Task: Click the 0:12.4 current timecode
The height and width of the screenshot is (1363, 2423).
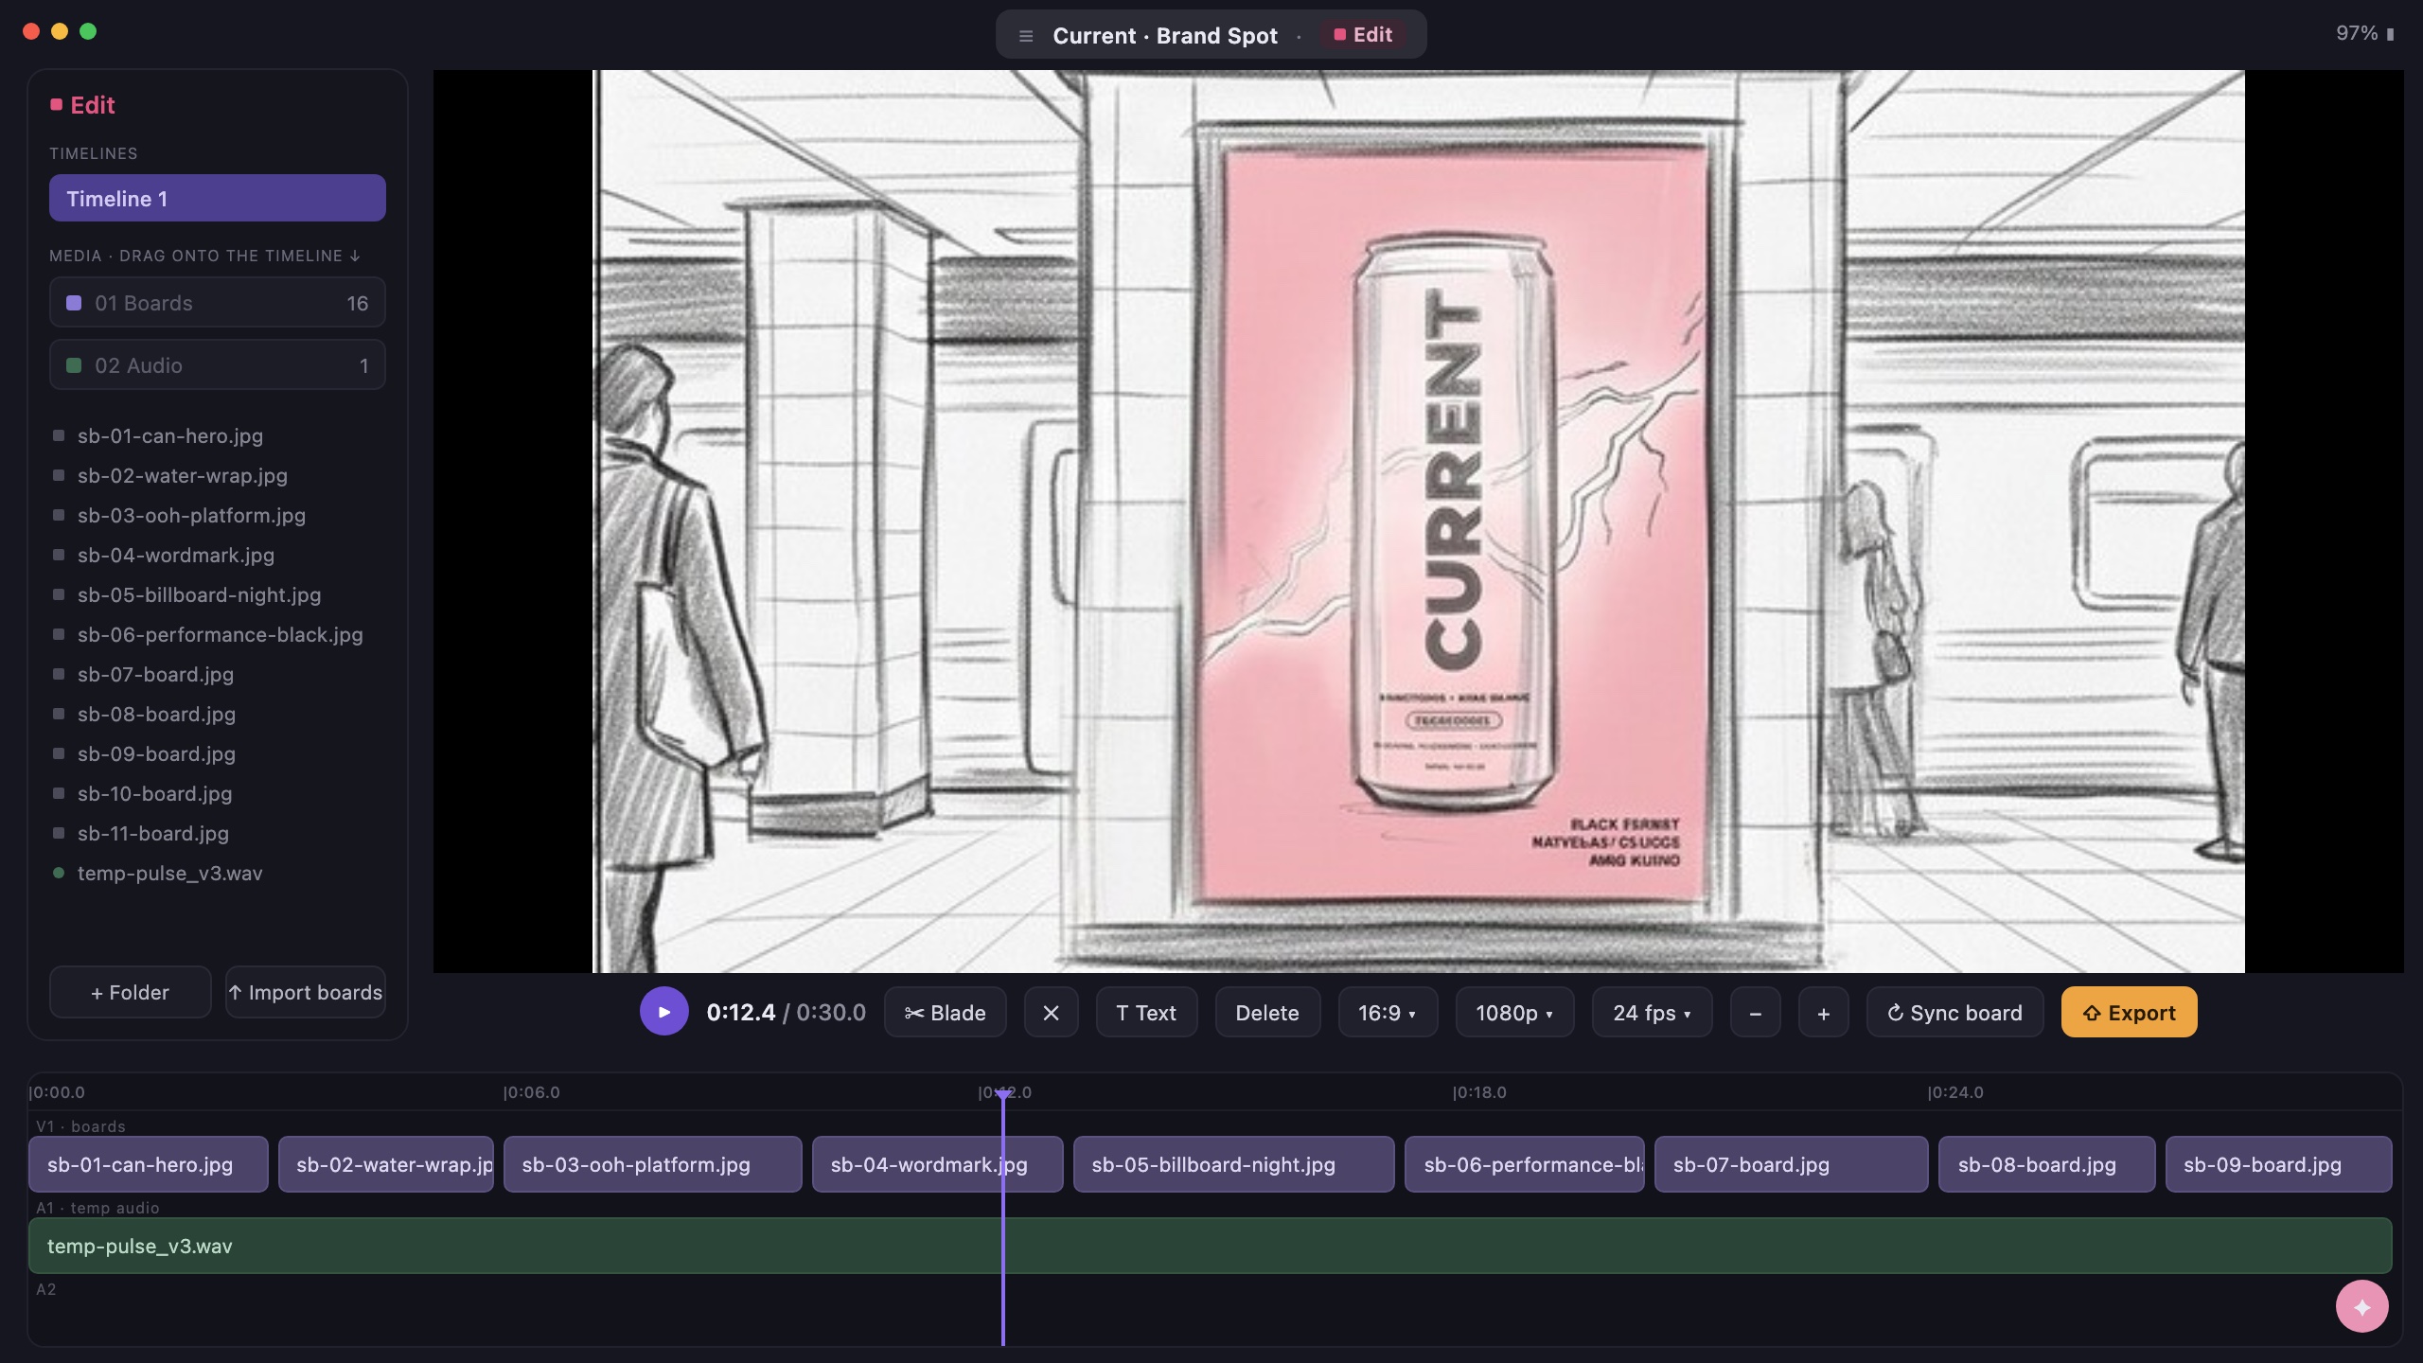Action: pyautogui.click(x=741, y=1013)
